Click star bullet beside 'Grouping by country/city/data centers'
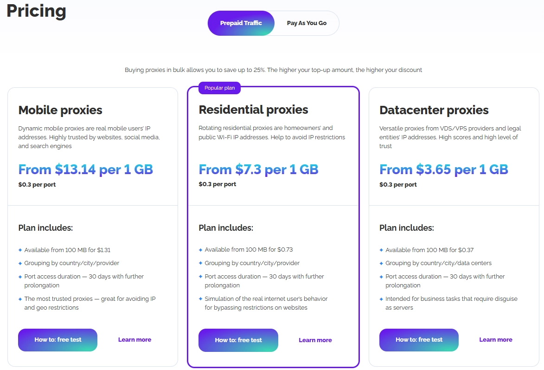 (x=381, y=263)
